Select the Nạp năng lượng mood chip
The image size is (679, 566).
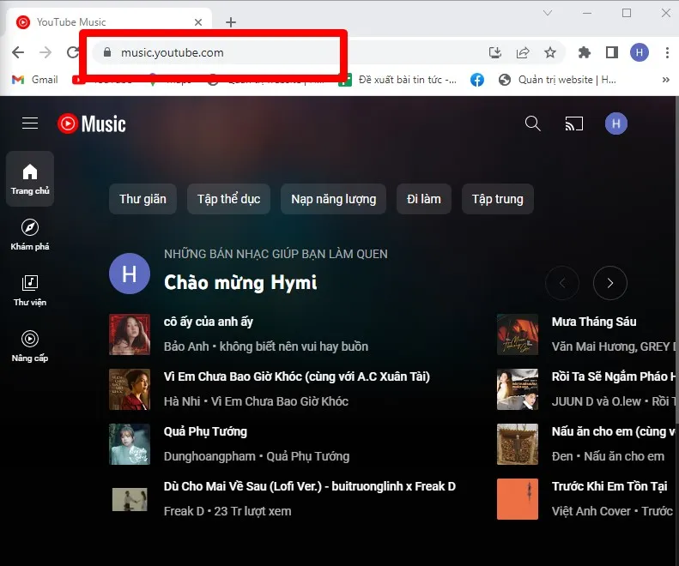[x=333, y=199]
